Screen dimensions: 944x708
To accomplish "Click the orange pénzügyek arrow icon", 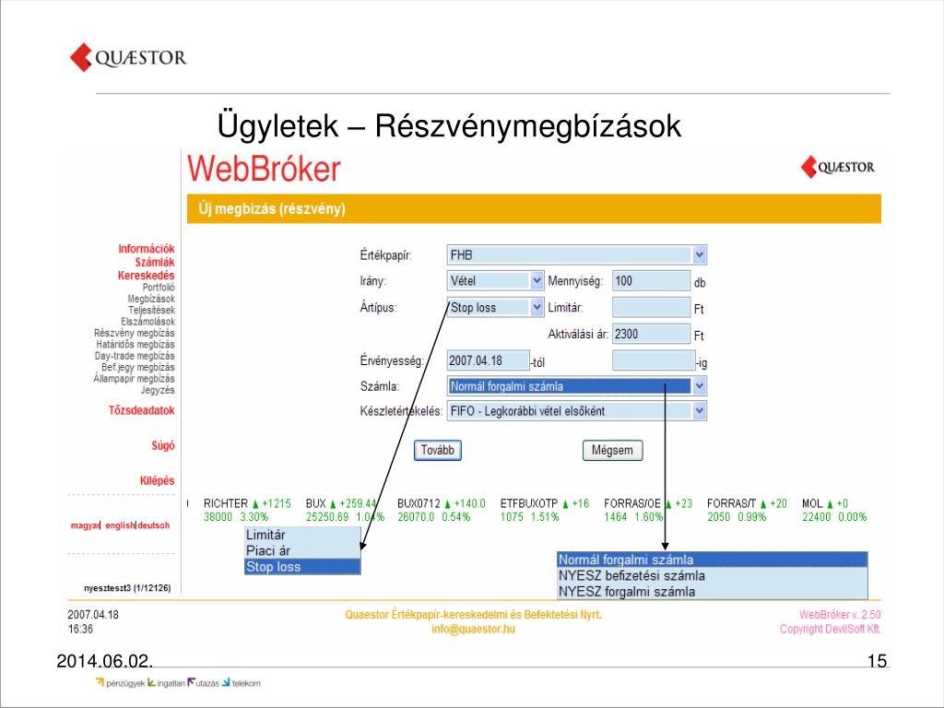I will tap(100, 682).
